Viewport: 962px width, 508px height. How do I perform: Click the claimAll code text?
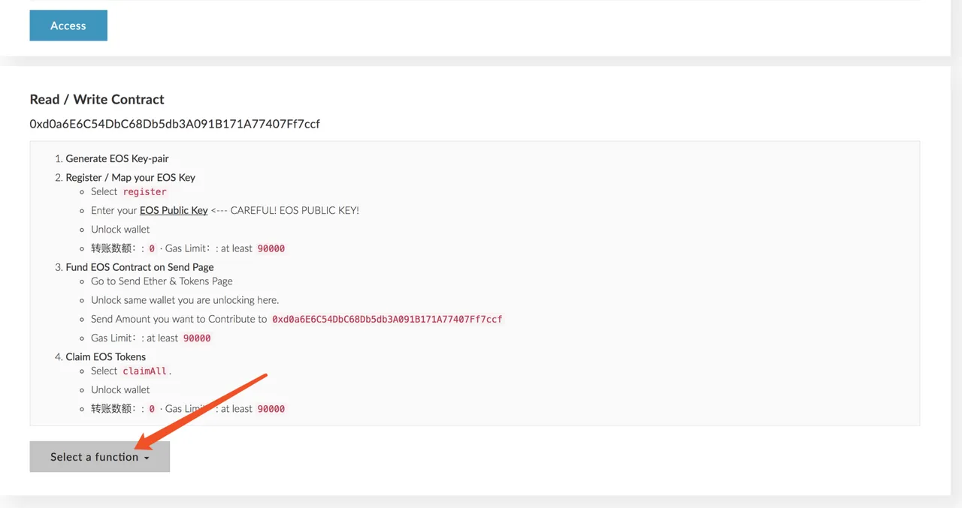click(x=146, y=371)
